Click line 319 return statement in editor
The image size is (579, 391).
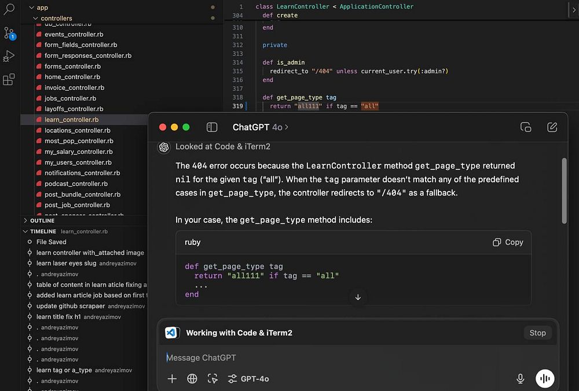point(324,106)
